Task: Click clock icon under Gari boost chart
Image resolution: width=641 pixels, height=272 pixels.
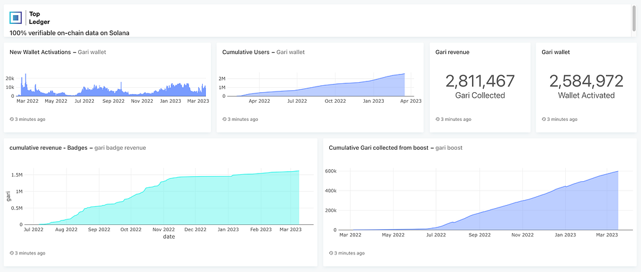Action: pyautogui.click(x=331, y=253)
